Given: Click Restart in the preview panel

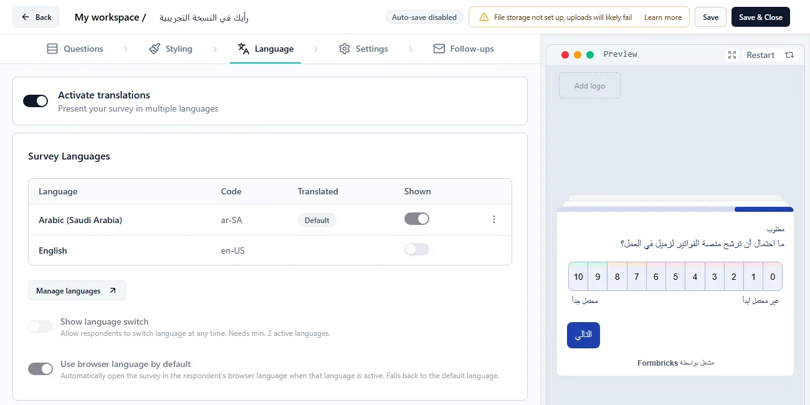Looking at the screenshot, I should click(761, 55).
